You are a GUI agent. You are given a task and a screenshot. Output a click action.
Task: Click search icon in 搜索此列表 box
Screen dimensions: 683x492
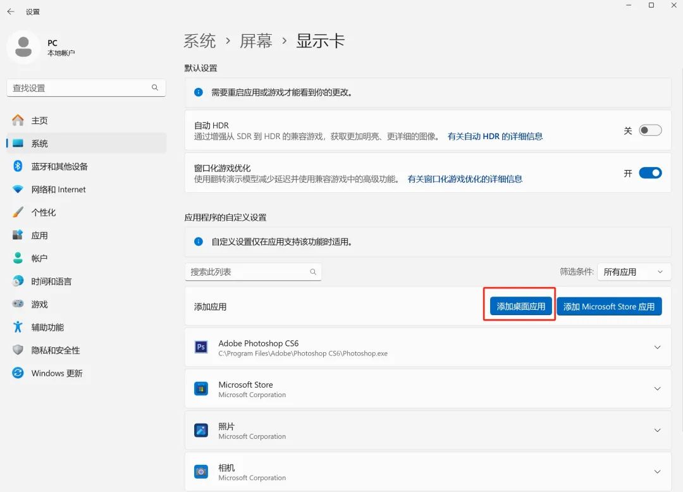pos(313,272)
